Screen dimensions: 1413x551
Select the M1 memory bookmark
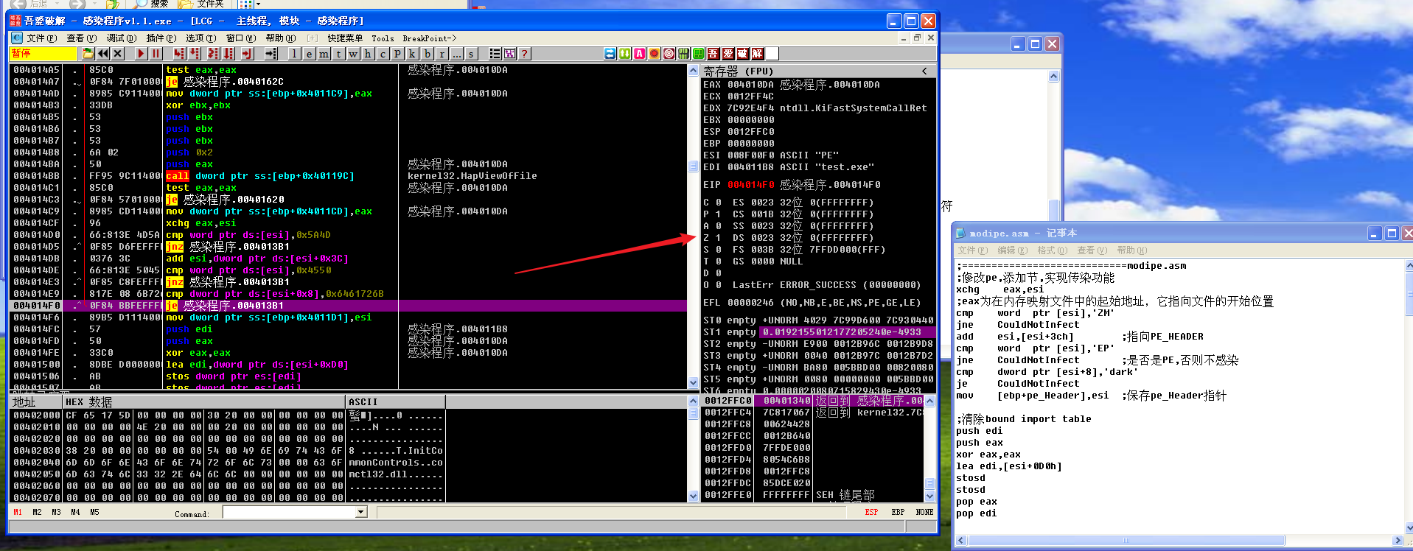[x=18, y=512]
